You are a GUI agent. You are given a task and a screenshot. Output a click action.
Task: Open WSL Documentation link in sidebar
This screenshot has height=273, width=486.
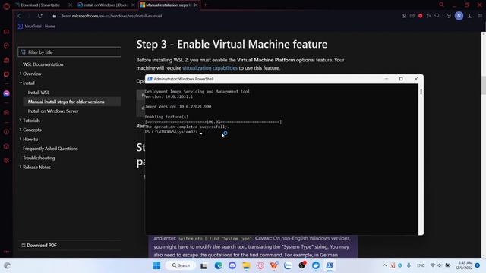pyautogui.click(x=43, y=64)
